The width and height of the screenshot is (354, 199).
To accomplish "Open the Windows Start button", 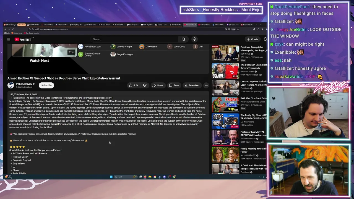I will [x=111, y=177].
